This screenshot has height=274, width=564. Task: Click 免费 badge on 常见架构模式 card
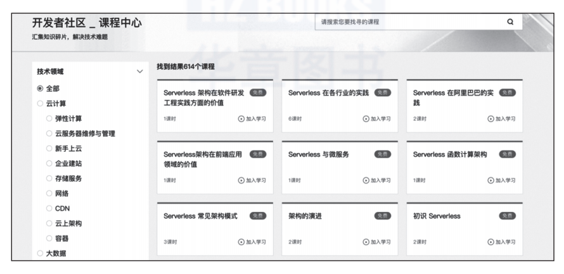(x=258, y=216)
